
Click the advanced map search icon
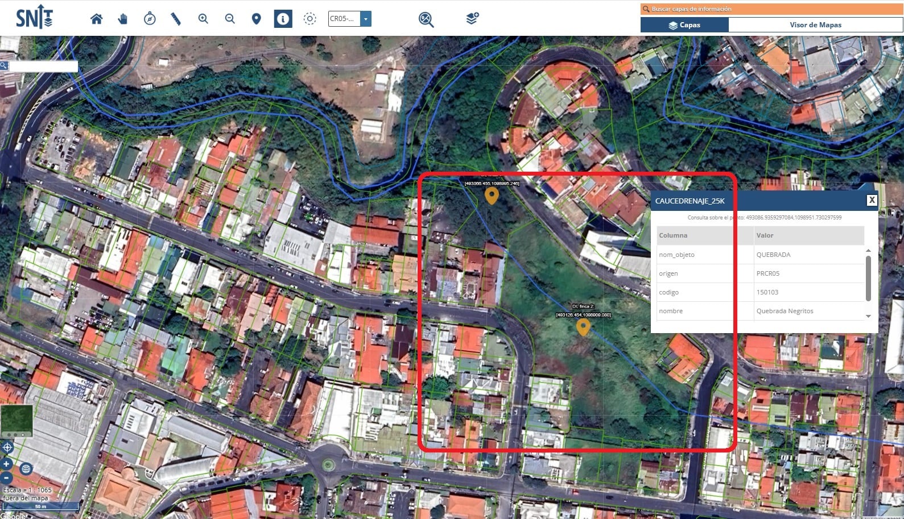[x=426, y=19]
